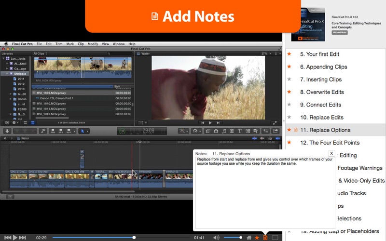Select lesson 8. Overwrite Edits
The image size is (386, 241).
pyautogui.click(x=322, y=92)
